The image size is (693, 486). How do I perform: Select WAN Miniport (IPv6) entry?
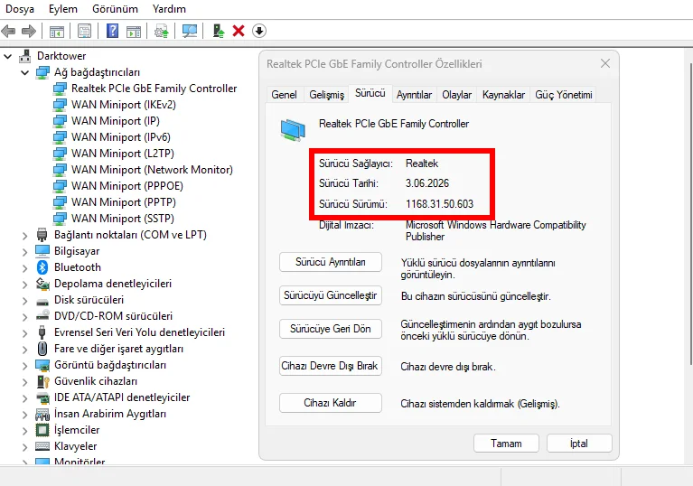tap(121, 137)
